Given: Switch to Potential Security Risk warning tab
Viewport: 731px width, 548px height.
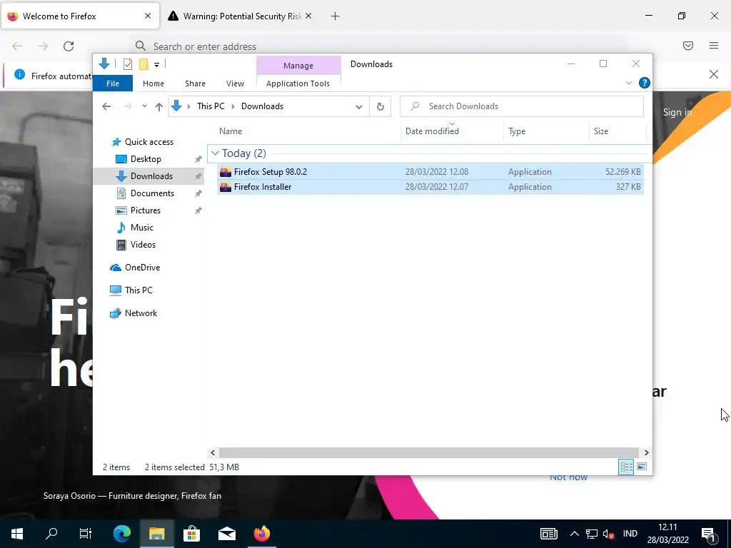Looking at the screenshot, I should 241,16.
